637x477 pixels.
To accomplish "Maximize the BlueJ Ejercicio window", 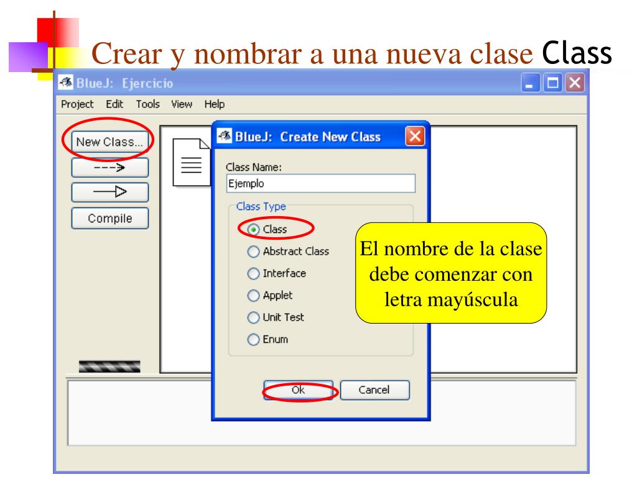I will (x=552, y=83).
